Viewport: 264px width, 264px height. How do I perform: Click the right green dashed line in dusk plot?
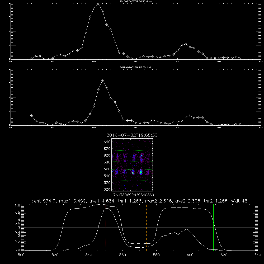[146, 97]
